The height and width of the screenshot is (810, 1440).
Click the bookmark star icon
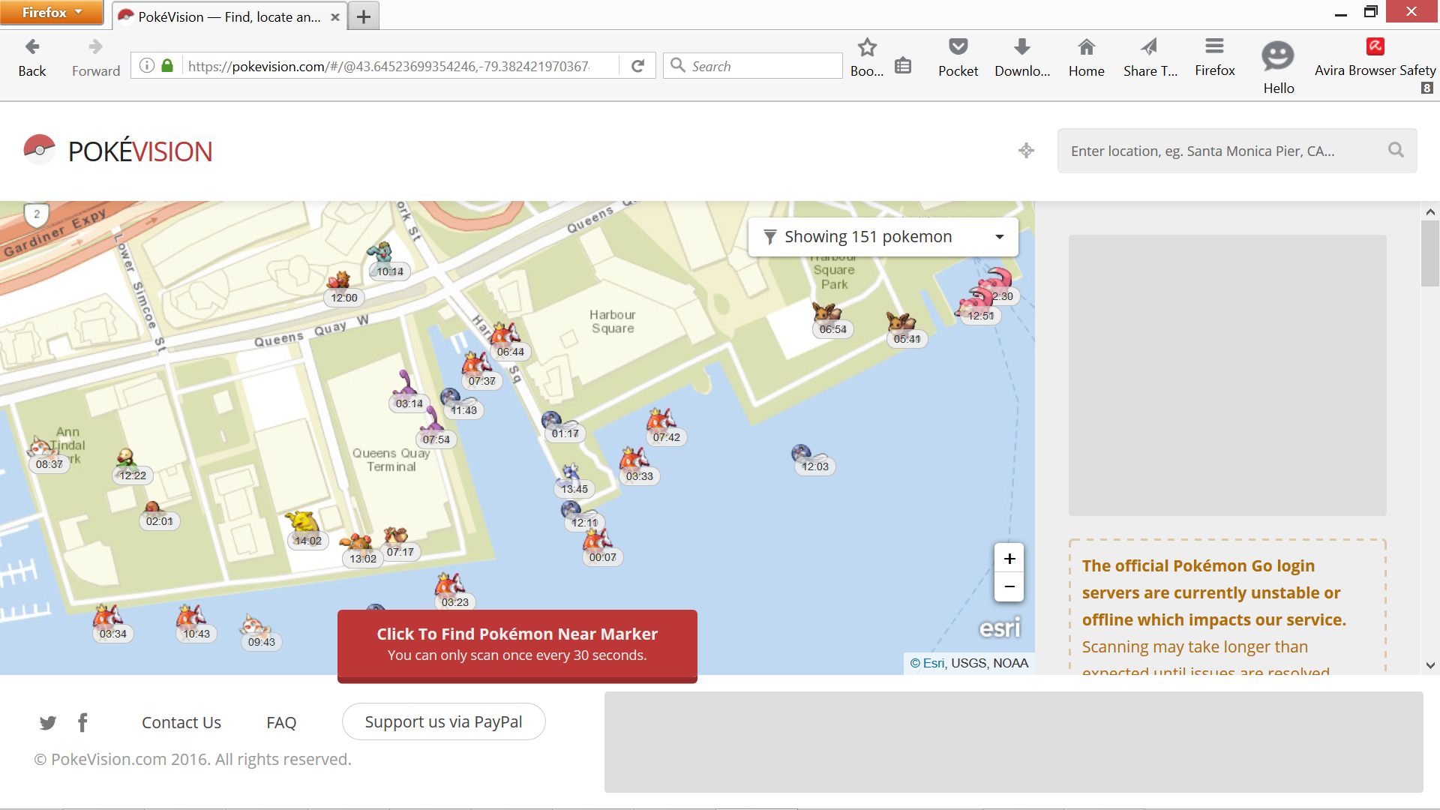point(867,46)
